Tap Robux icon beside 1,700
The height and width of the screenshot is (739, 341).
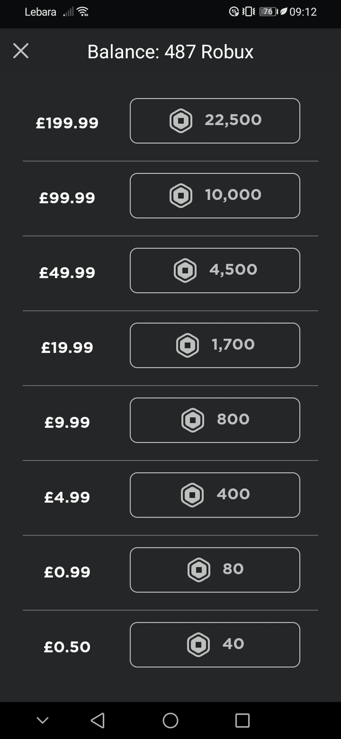tap(187, 346)
